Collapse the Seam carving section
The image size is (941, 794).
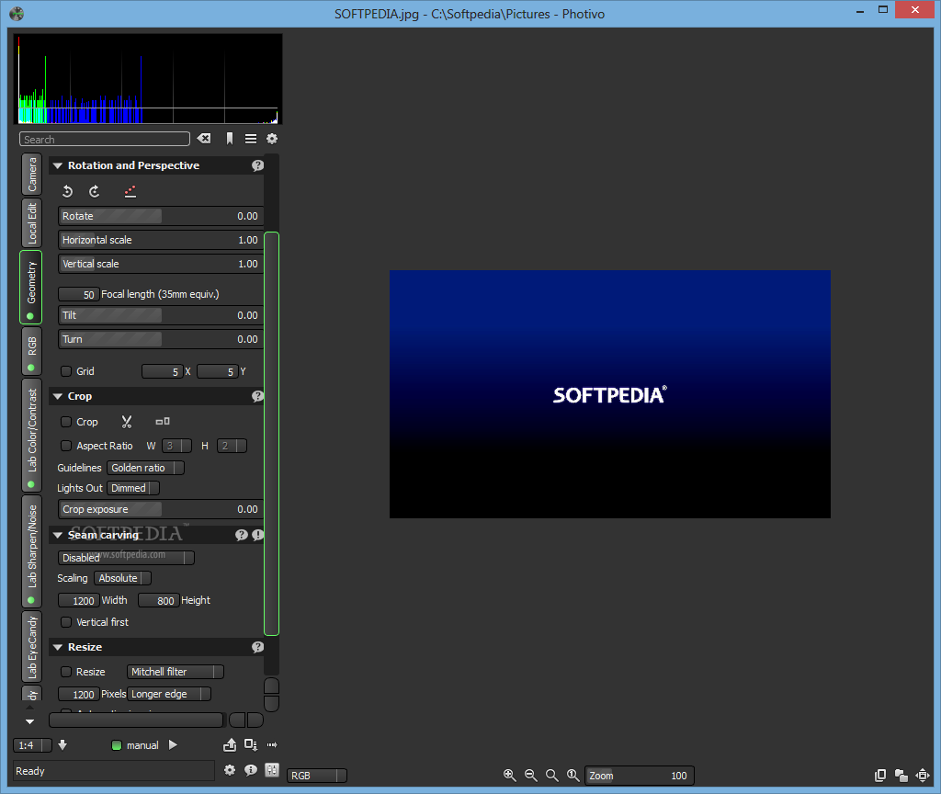[58, 535]
